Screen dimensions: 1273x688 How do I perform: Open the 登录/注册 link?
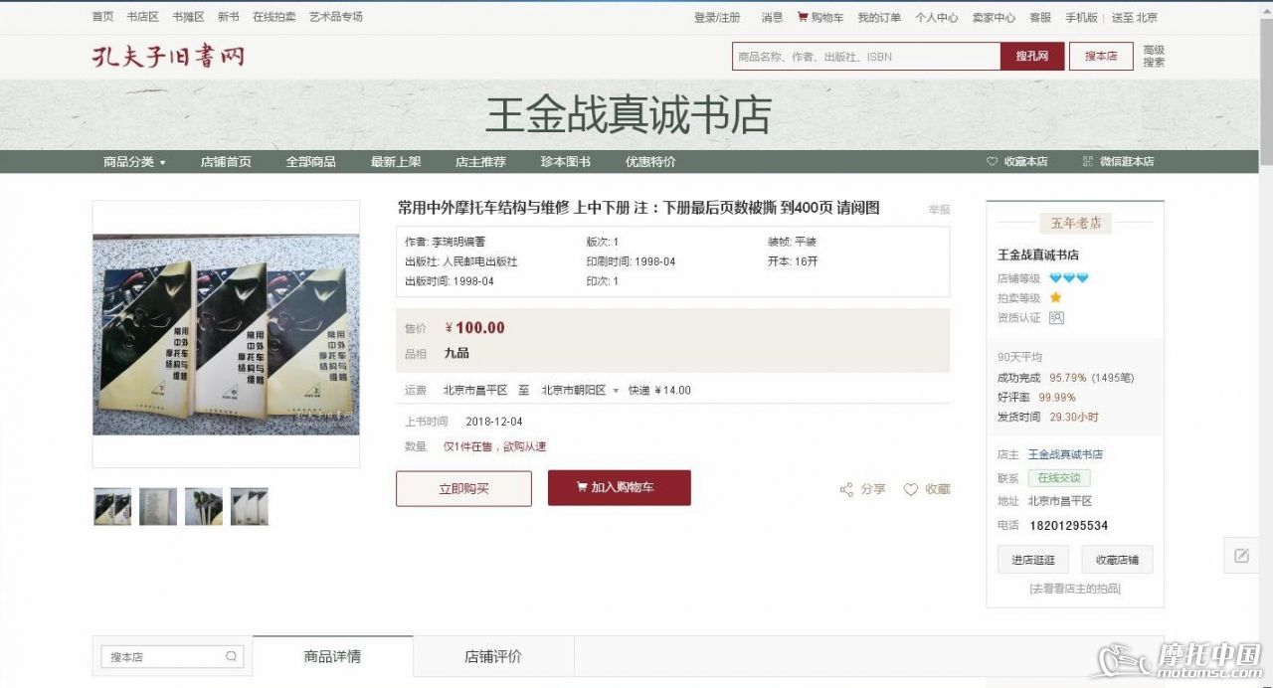[x=717, y=17]
